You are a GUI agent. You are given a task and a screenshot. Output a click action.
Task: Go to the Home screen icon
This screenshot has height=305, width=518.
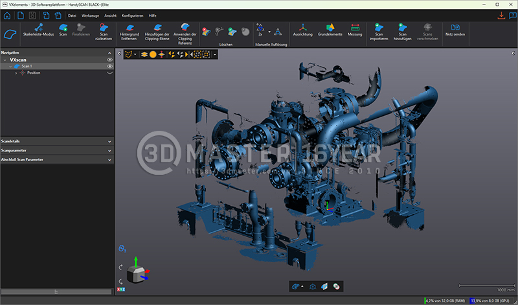pyautogui.click(x=7, y=16)
